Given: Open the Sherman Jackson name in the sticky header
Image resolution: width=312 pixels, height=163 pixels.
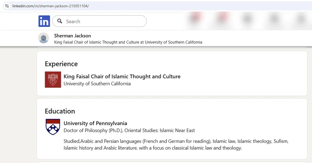Looking at the screenshot, I should click(73, 35).
